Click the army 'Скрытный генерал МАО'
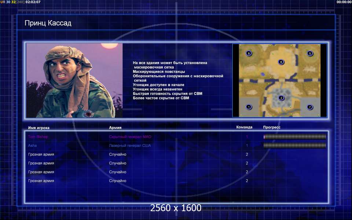Viewport: 352px width, 220px height. (130, 137)
